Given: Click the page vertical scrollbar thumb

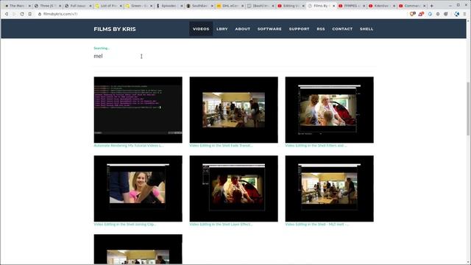Looking at the screenshot, I should (468, 108).
